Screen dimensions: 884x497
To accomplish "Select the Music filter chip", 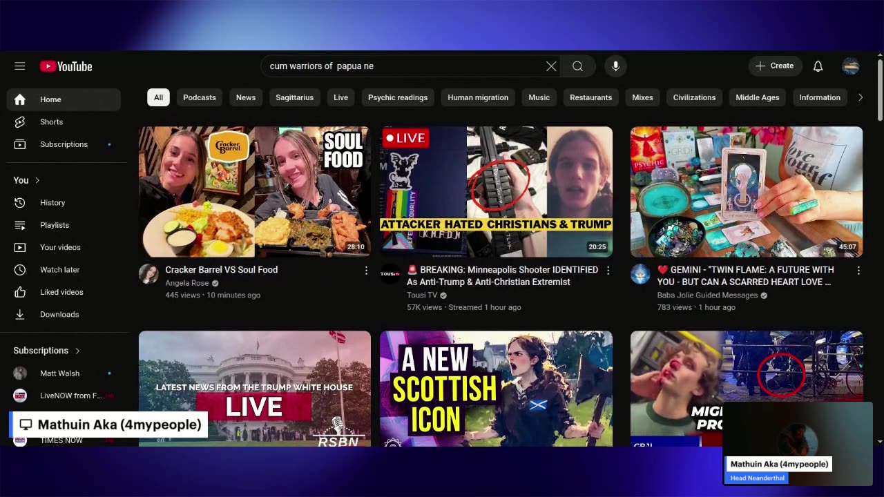I will tap(539, 97).
